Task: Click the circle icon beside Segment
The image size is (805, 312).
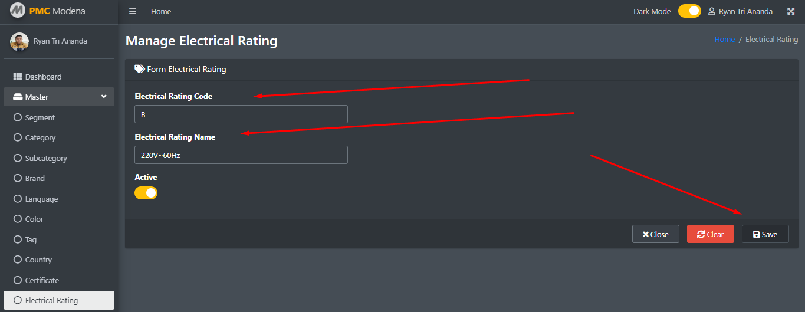Action: [18, 117]
